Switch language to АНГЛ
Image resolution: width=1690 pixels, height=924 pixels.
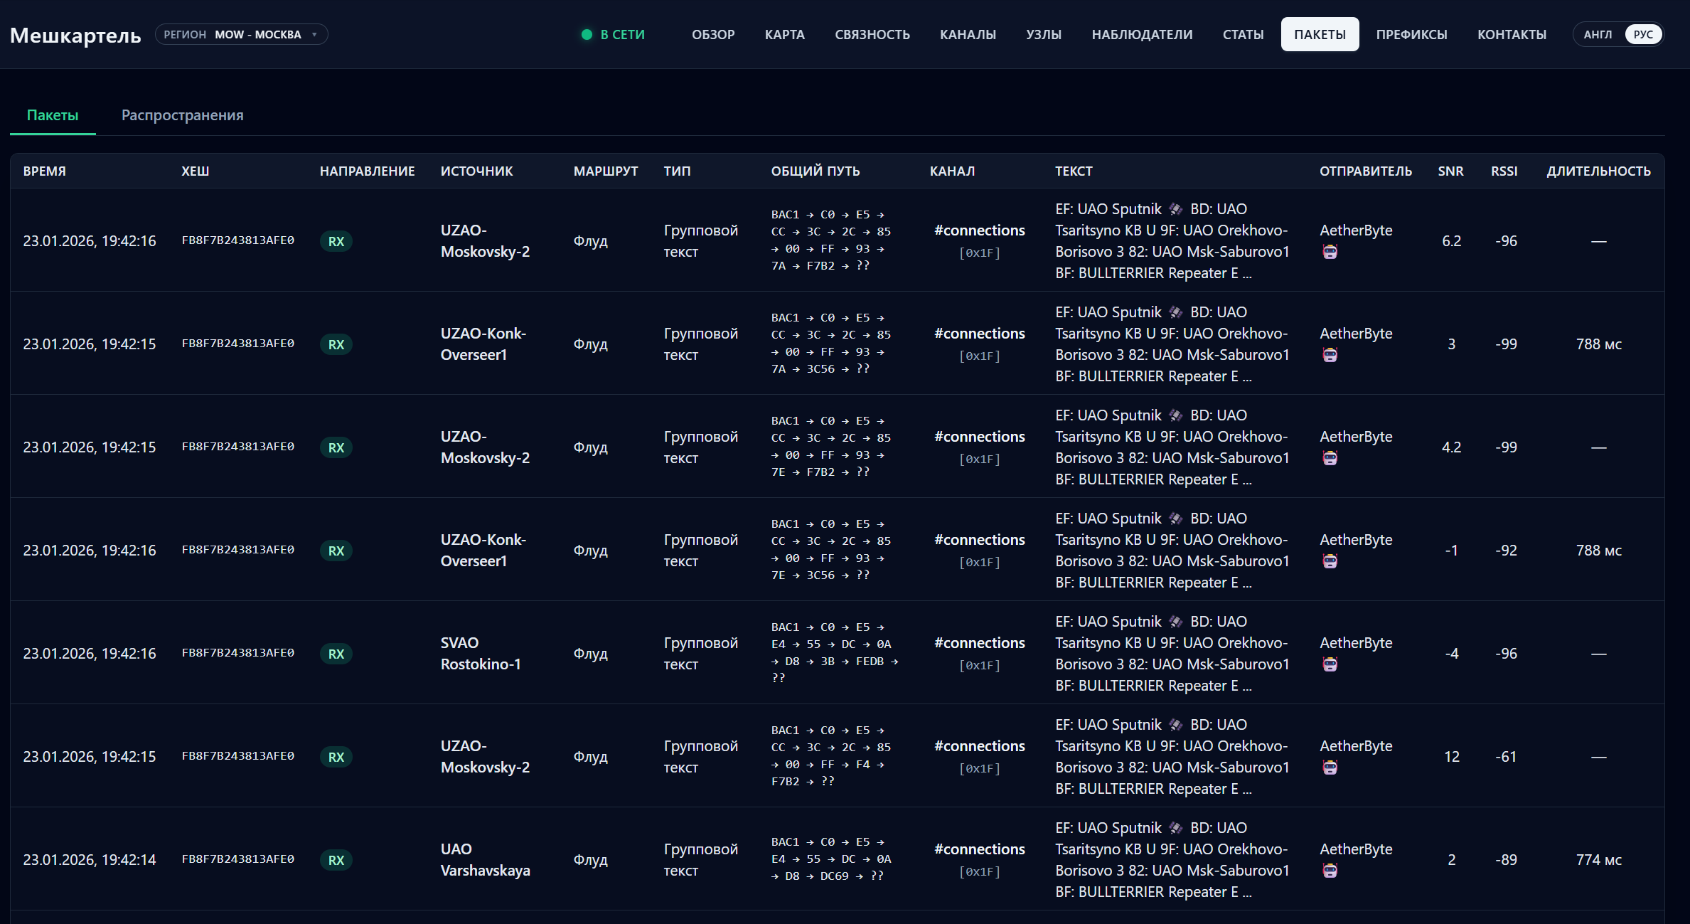1598,34
